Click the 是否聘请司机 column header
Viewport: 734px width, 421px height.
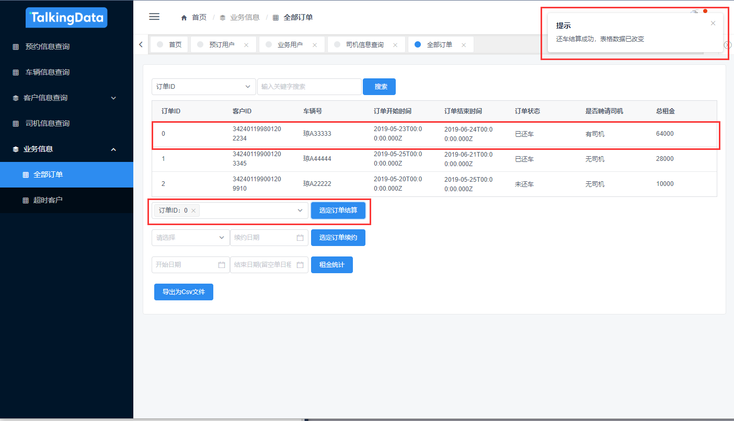(x=604, y=111)
